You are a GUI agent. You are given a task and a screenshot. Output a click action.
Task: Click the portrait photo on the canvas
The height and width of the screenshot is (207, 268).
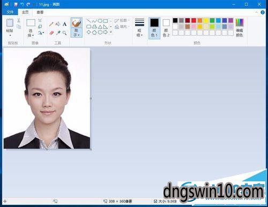pos(47,98)
